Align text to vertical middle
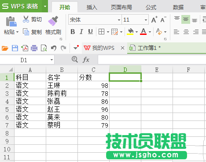Viewport: 206px width, 162px height. tap(186, 19)
